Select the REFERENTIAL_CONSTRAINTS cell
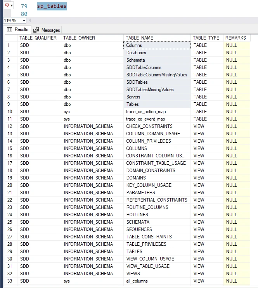Screen dimensions: 258x288 (157, 200)
